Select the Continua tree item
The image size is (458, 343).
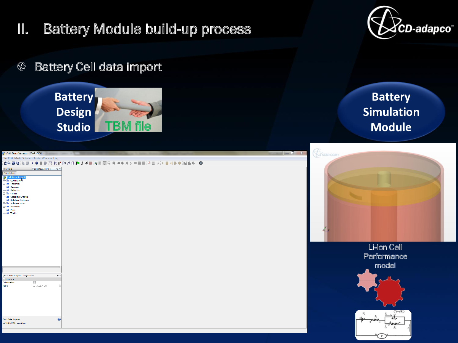coord(15,184)
